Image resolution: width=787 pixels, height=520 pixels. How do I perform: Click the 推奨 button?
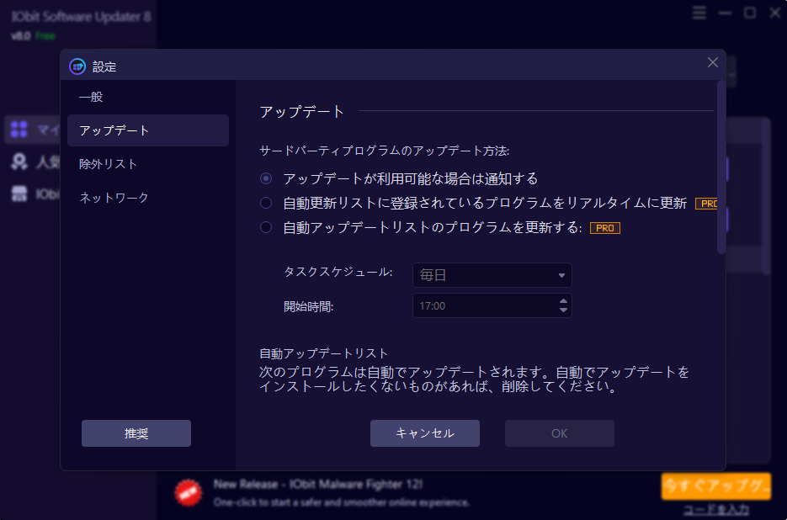(x=136, y=433)
